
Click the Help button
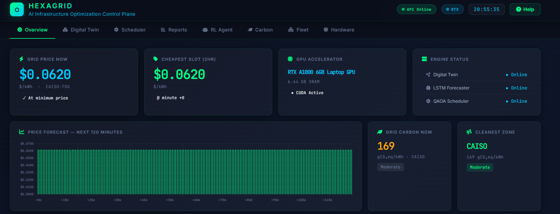(x=525, y=9)
